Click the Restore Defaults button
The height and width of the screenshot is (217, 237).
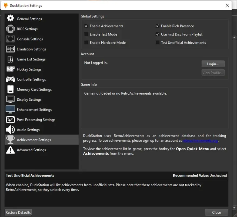pyautogui.click(x=18, y=212)
